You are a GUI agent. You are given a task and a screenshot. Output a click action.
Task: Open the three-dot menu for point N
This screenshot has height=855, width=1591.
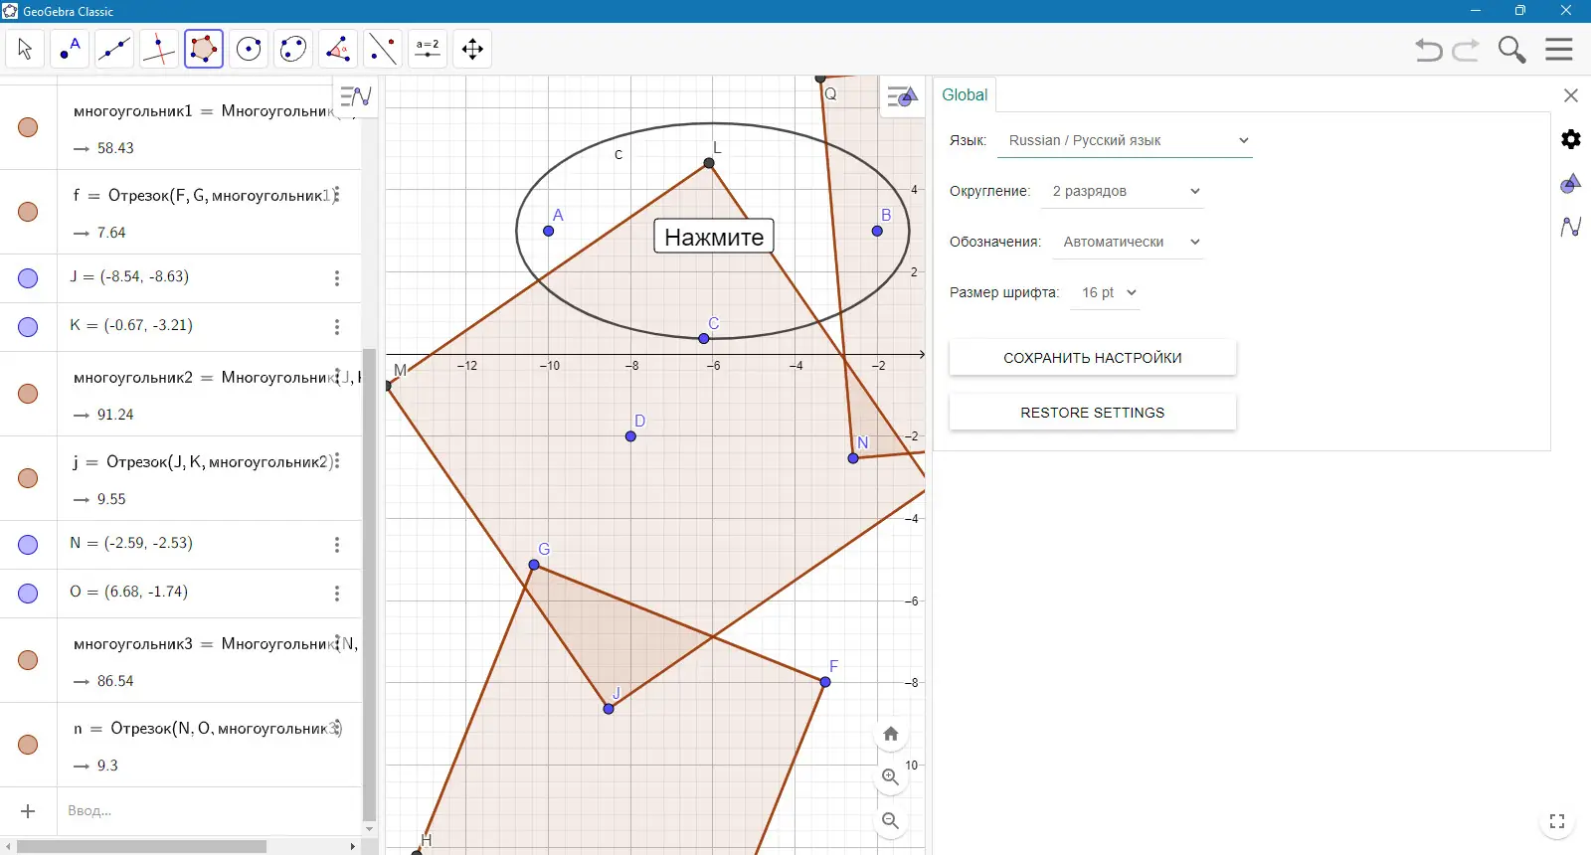337,545
